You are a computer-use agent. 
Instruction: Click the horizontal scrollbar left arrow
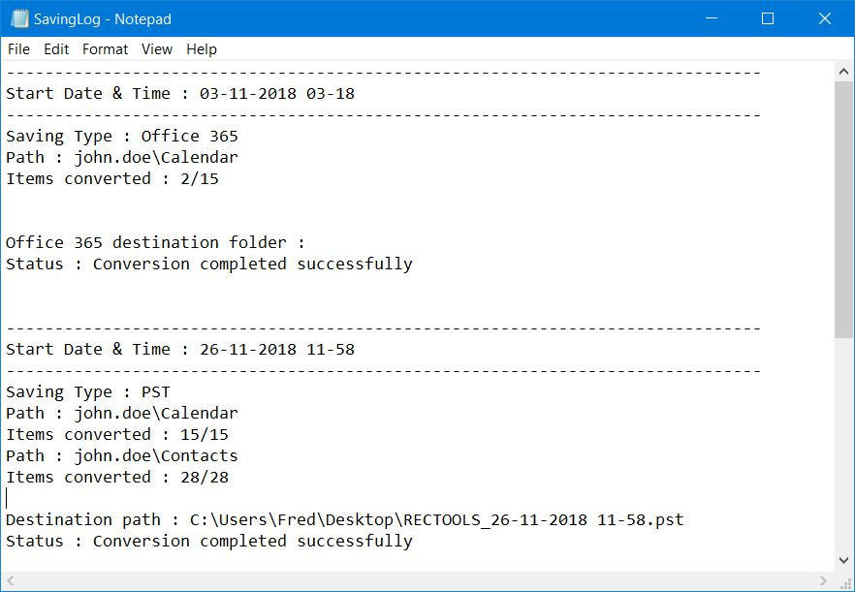click(10, 580)
